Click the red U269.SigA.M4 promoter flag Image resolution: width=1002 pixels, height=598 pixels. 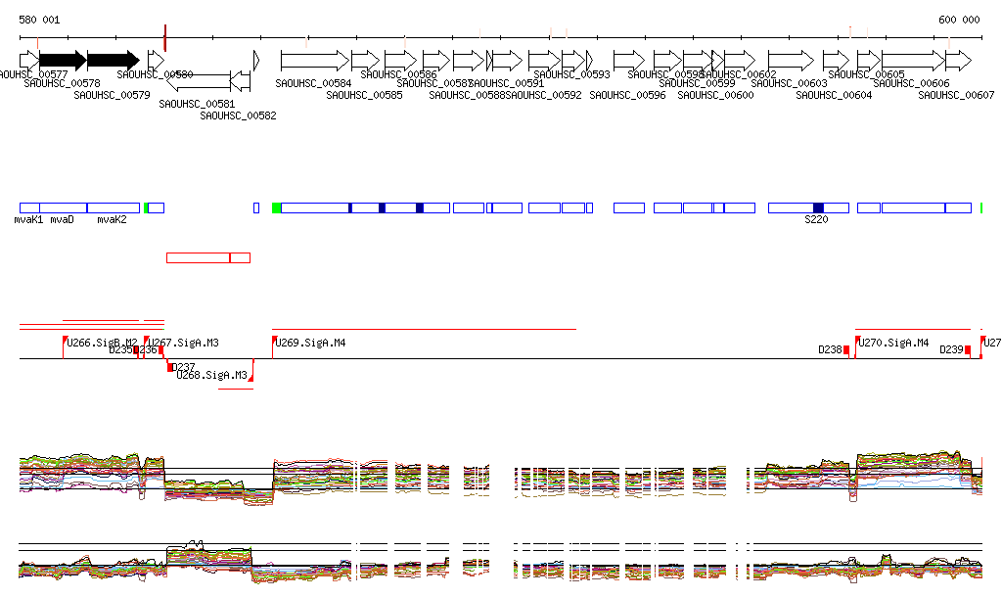[274, 340]
